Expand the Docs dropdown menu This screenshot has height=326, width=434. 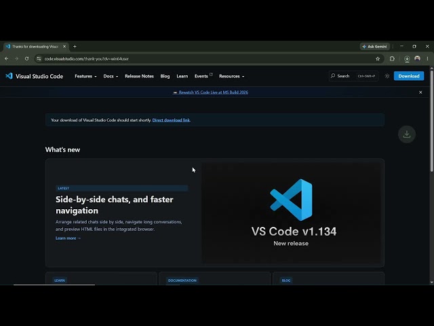[111, 76]
